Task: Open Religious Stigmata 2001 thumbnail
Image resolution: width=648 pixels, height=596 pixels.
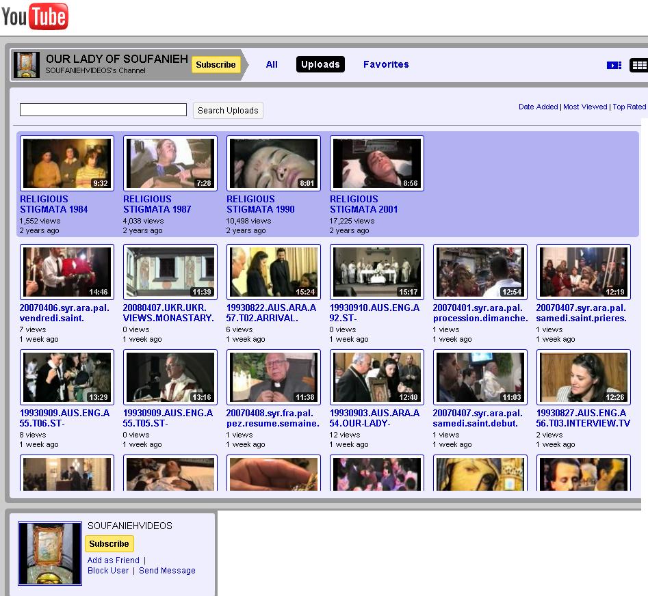Action: [x=377, y=163]
